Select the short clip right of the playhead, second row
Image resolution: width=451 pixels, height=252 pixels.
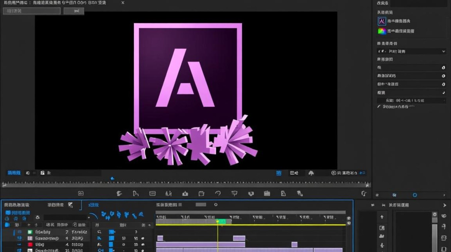tap(239, 238)
